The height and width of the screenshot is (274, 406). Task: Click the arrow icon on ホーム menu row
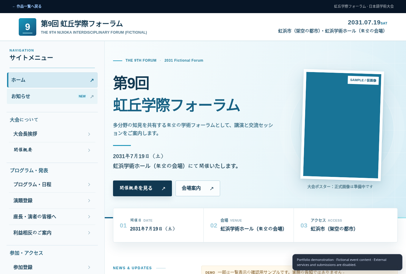point(92,80)
